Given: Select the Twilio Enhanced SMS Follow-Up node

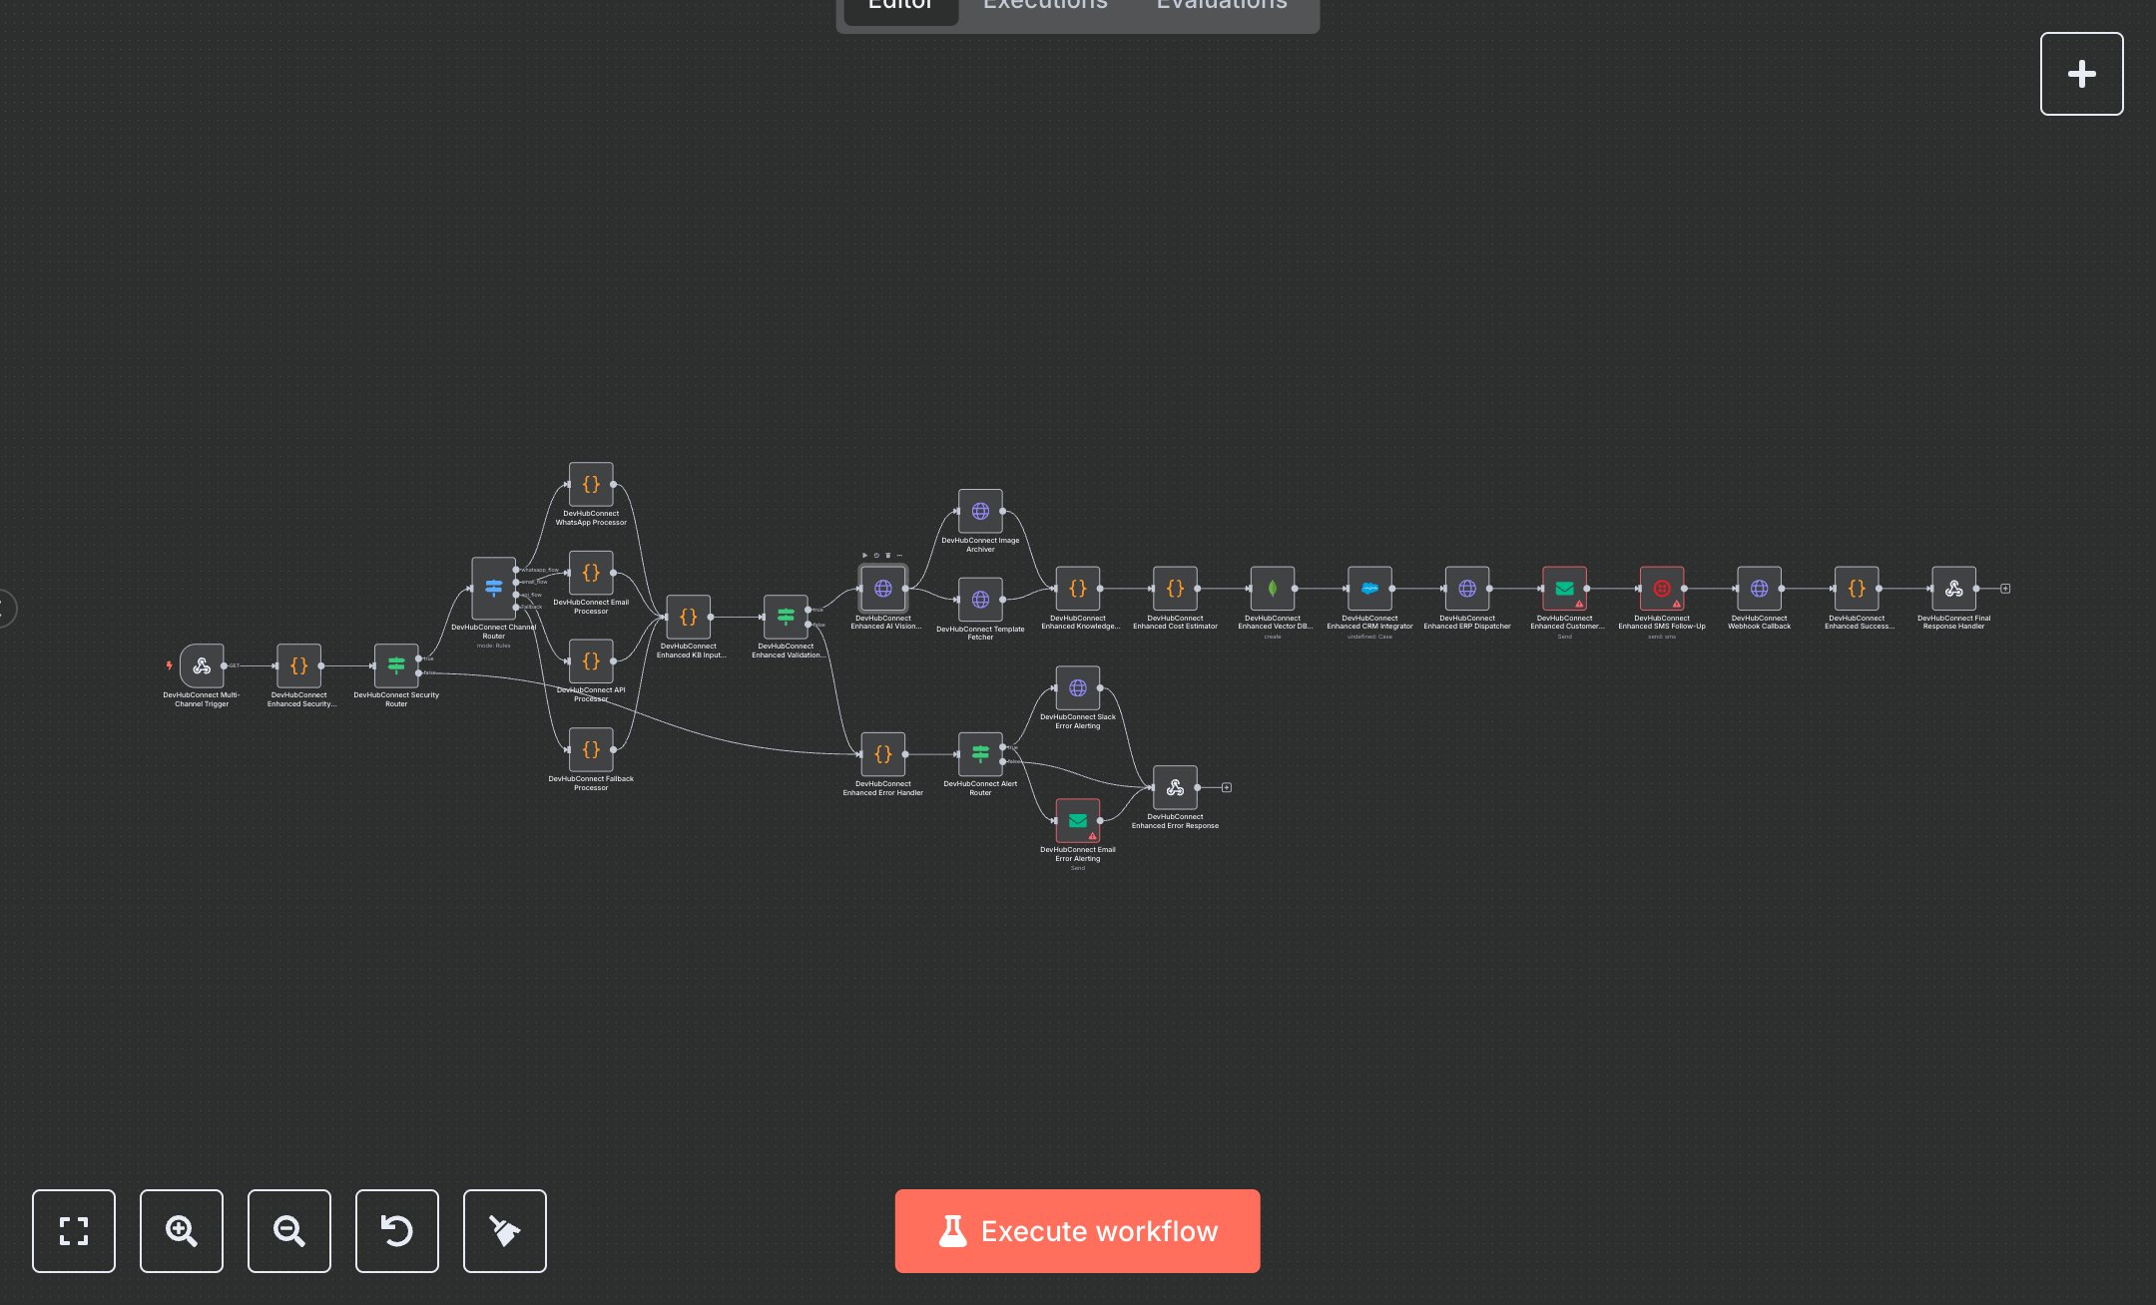Looking at the screenshot, I should pos(1662,589).
